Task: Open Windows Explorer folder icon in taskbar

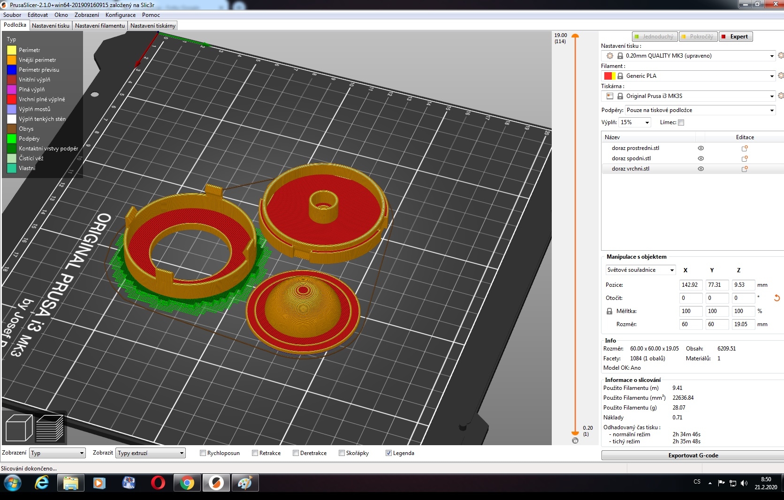Action: click(71, 483)
